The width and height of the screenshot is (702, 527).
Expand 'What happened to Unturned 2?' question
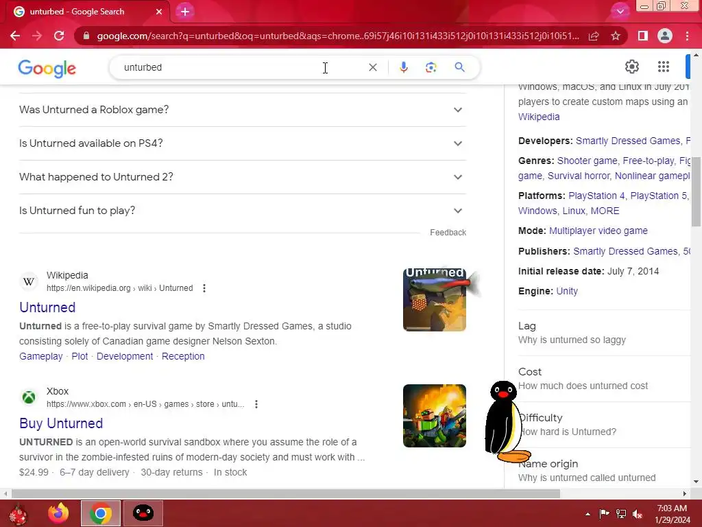[x=242, y=177]
